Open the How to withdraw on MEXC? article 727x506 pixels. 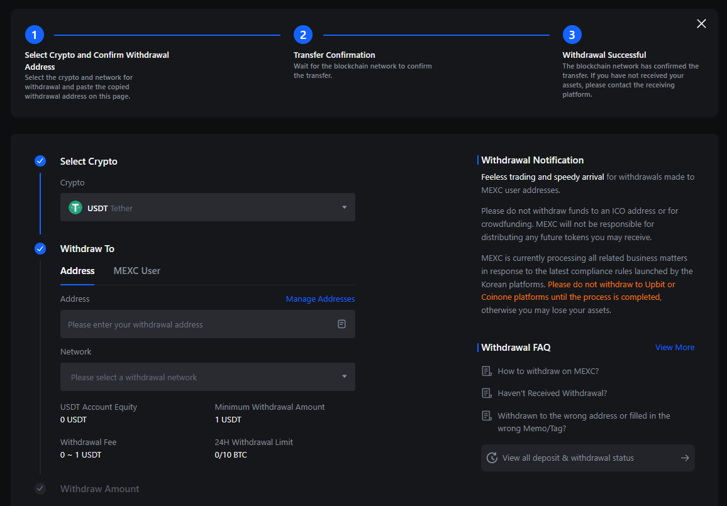pyautogui.click(x=548, y=371)
